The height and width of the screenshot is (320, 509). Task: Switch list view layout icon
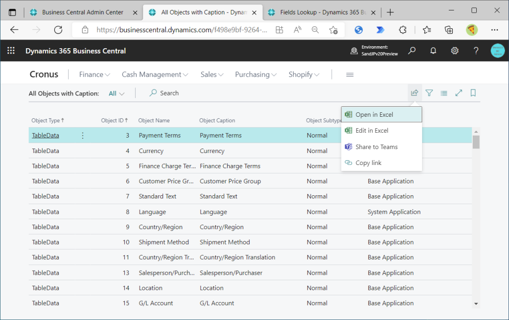tap(444, 93)
